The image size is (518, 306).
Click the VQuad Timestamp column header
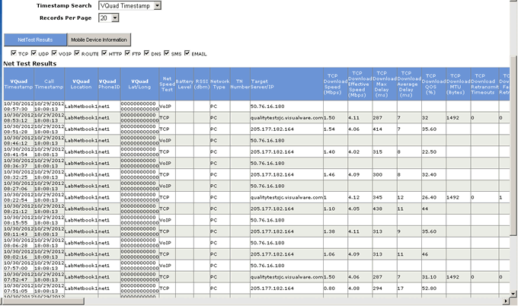pos(19,84)
